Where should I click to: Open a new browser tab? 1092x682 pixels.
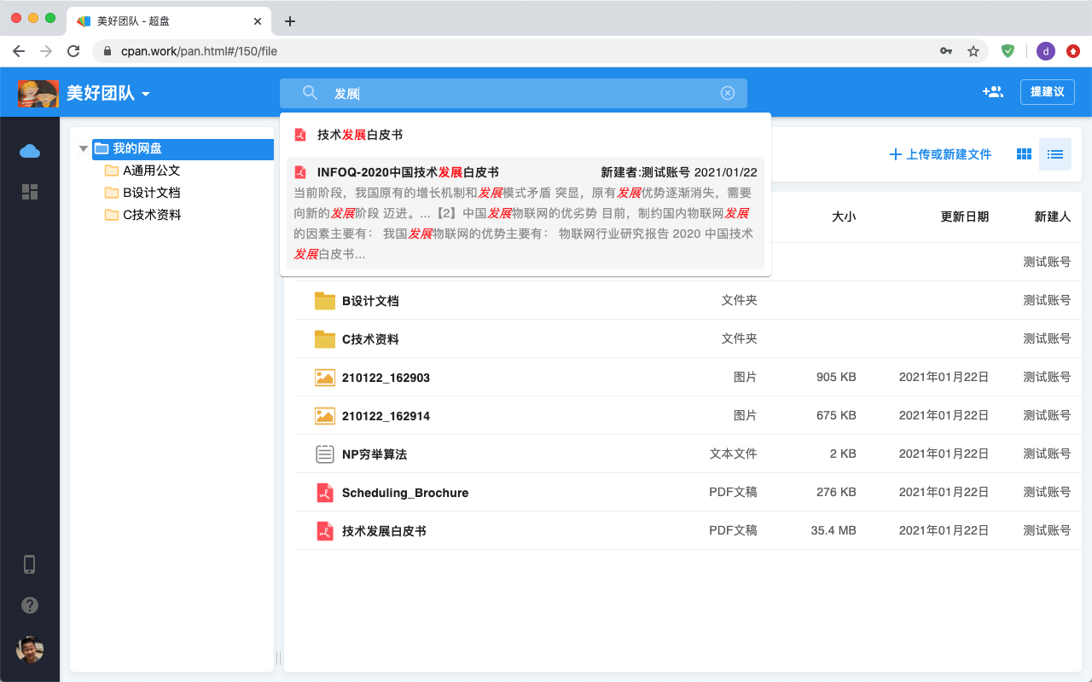(290, 21)
